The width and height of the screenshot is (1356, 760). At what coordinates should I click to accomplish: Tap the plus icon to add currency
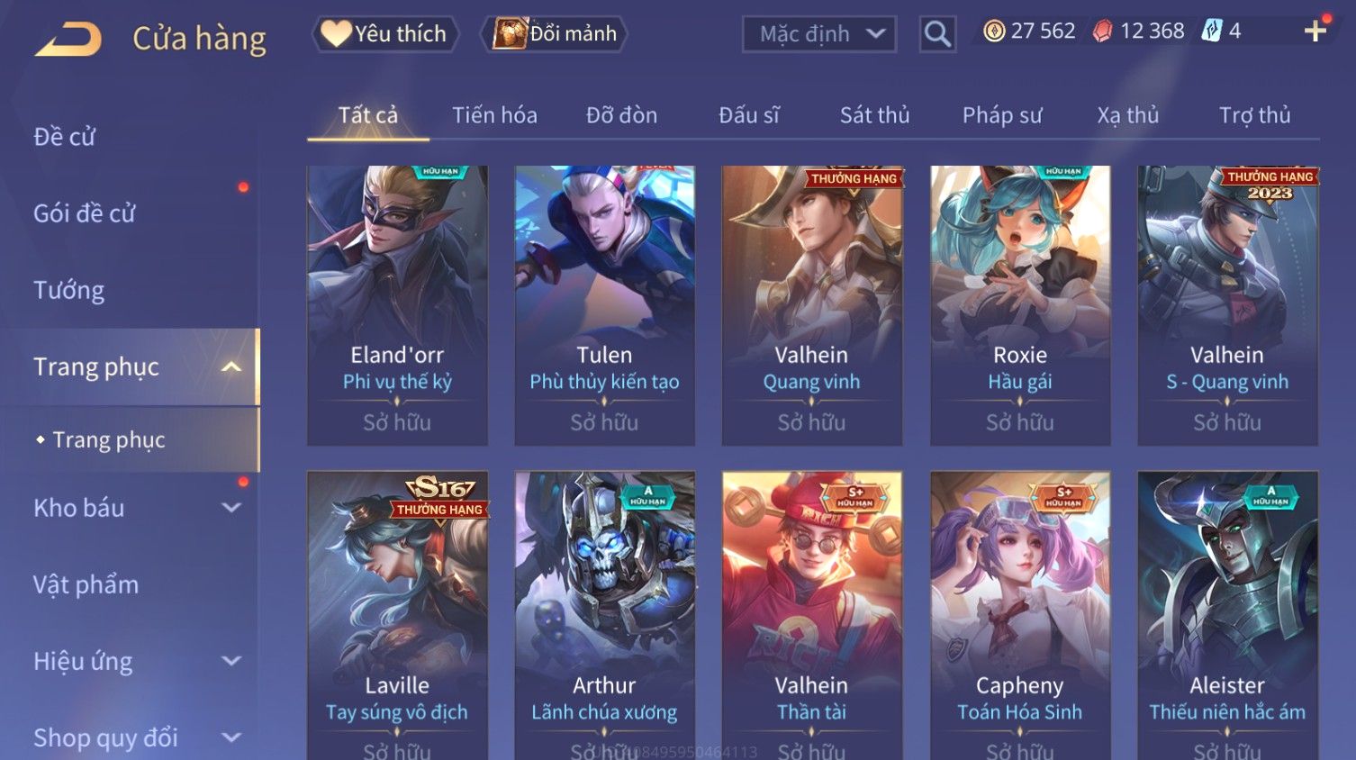coord(1315,32)
